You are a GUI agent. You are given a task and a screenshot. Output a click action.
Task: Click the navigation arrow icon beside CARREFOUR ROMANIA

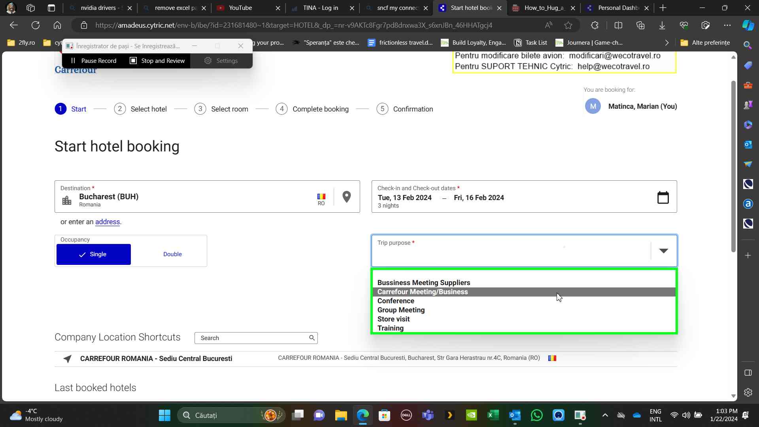coord(68,359)
